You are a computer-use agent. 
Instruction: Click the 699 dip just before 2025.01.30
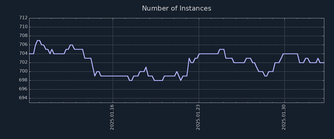point(266,76)
